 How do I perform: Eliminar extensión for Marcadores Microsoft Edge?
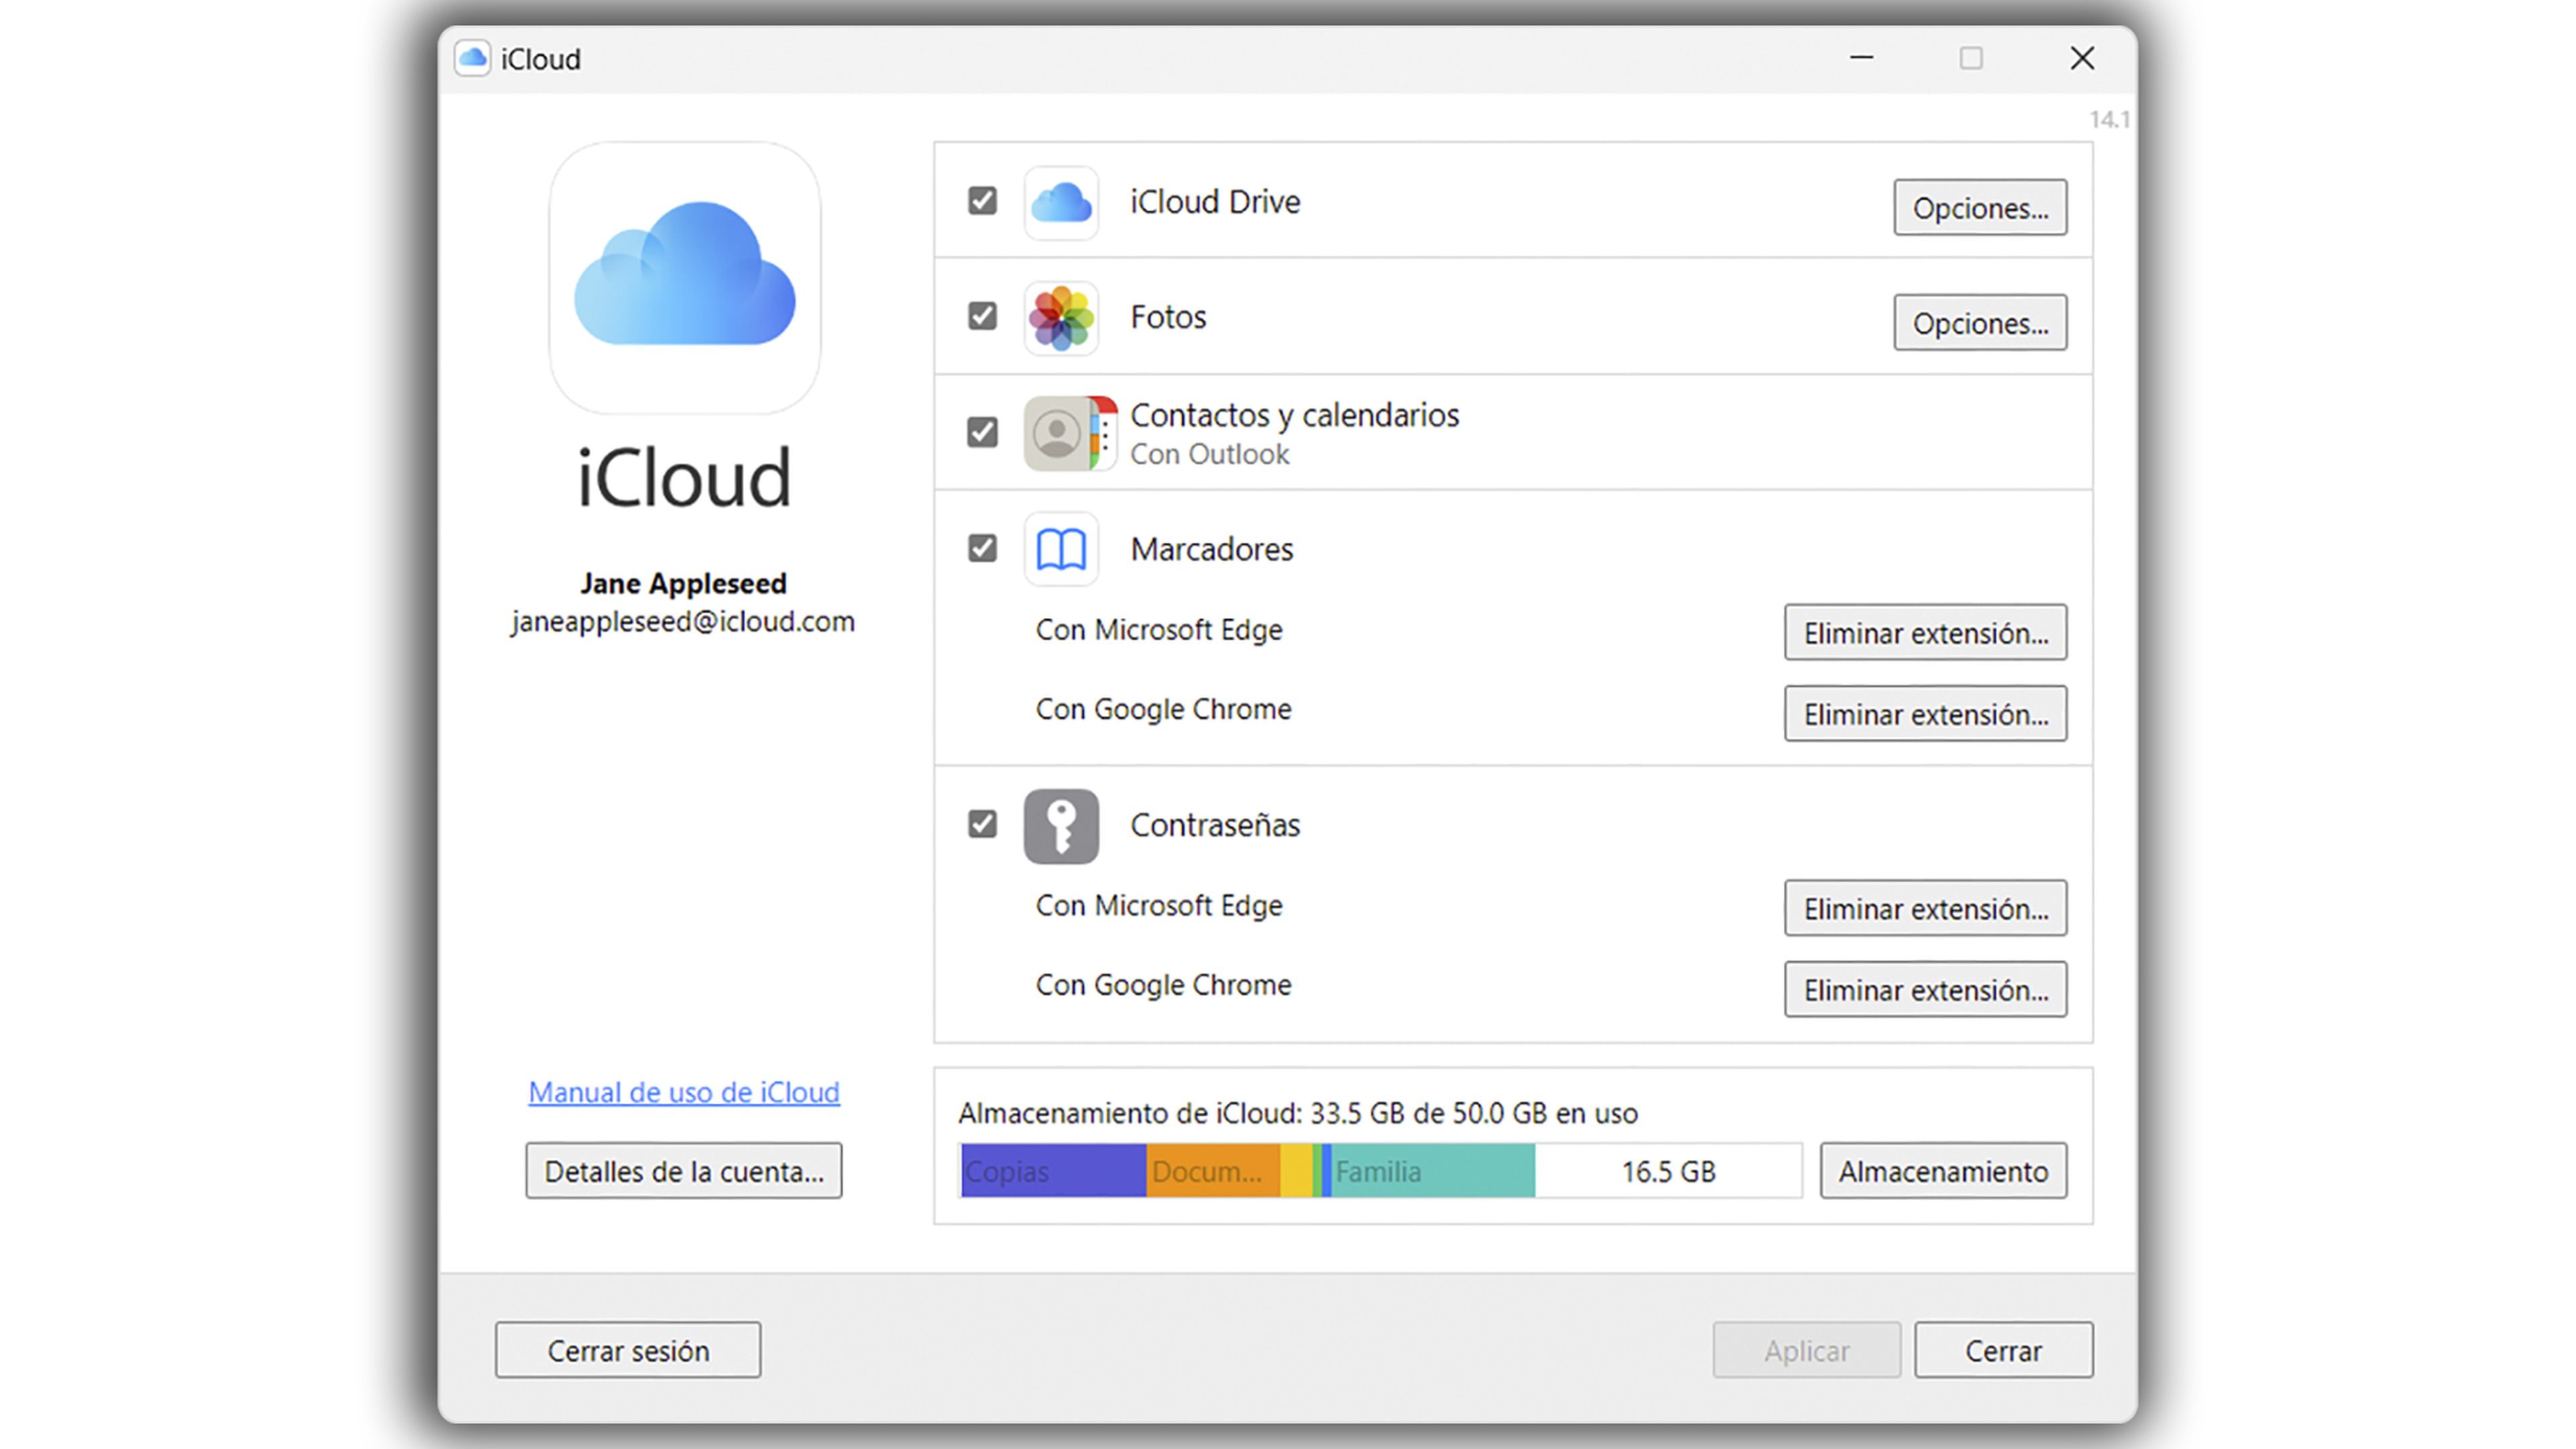click(x=1925, y=632)
